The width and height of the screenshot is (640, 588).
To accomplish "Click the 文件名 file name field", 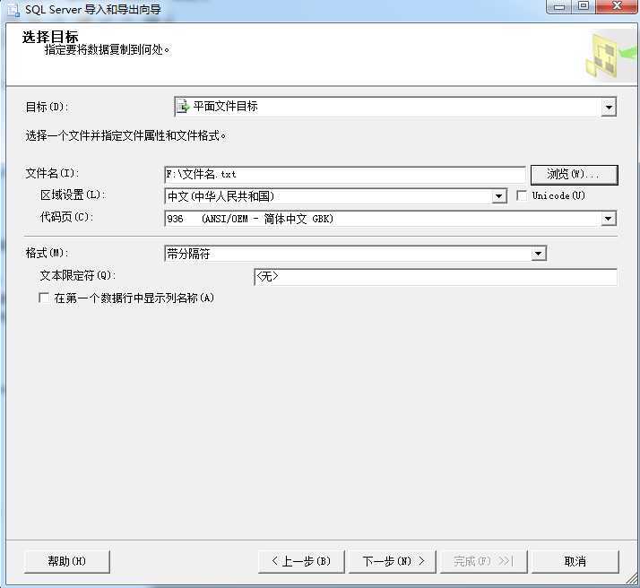I will (345, 175).
